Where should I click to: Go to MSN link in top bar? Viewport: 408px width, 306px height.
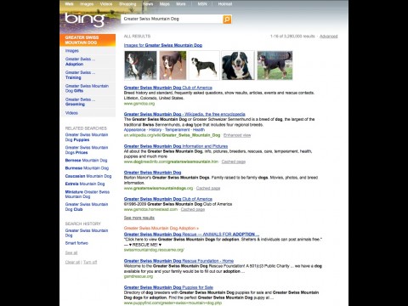coord(202,4)
